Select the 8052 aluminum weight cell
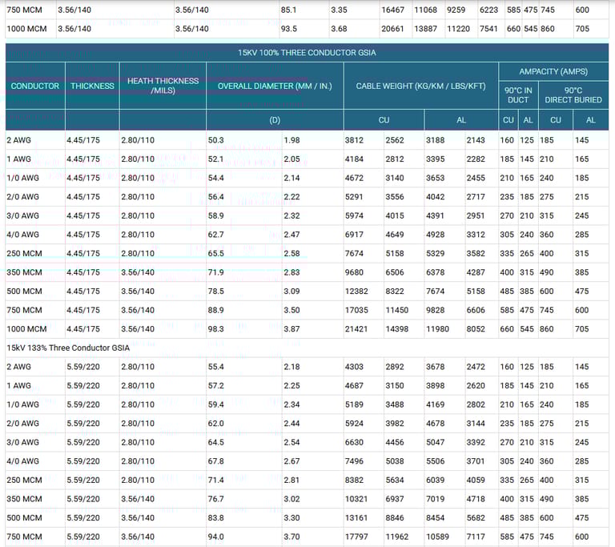This screenshot has height=547, width=615. [x=476, y=329]
